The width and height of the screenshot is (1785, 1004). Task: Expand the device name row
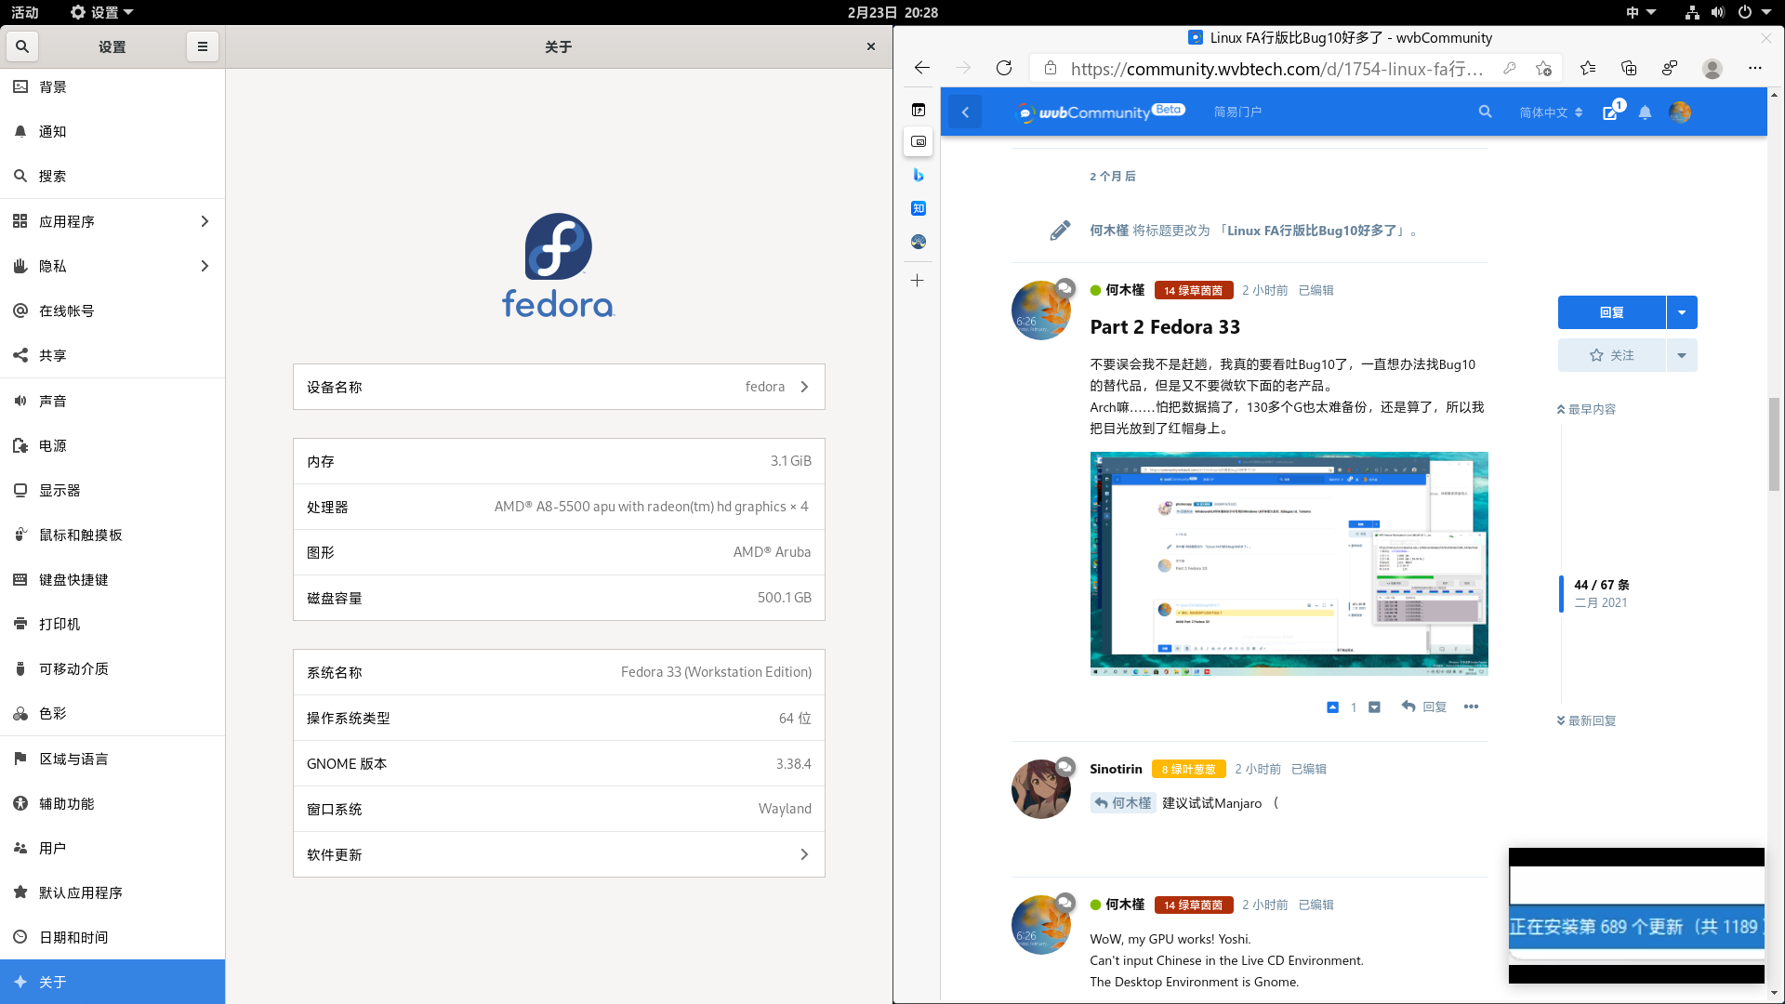point(559,387)
